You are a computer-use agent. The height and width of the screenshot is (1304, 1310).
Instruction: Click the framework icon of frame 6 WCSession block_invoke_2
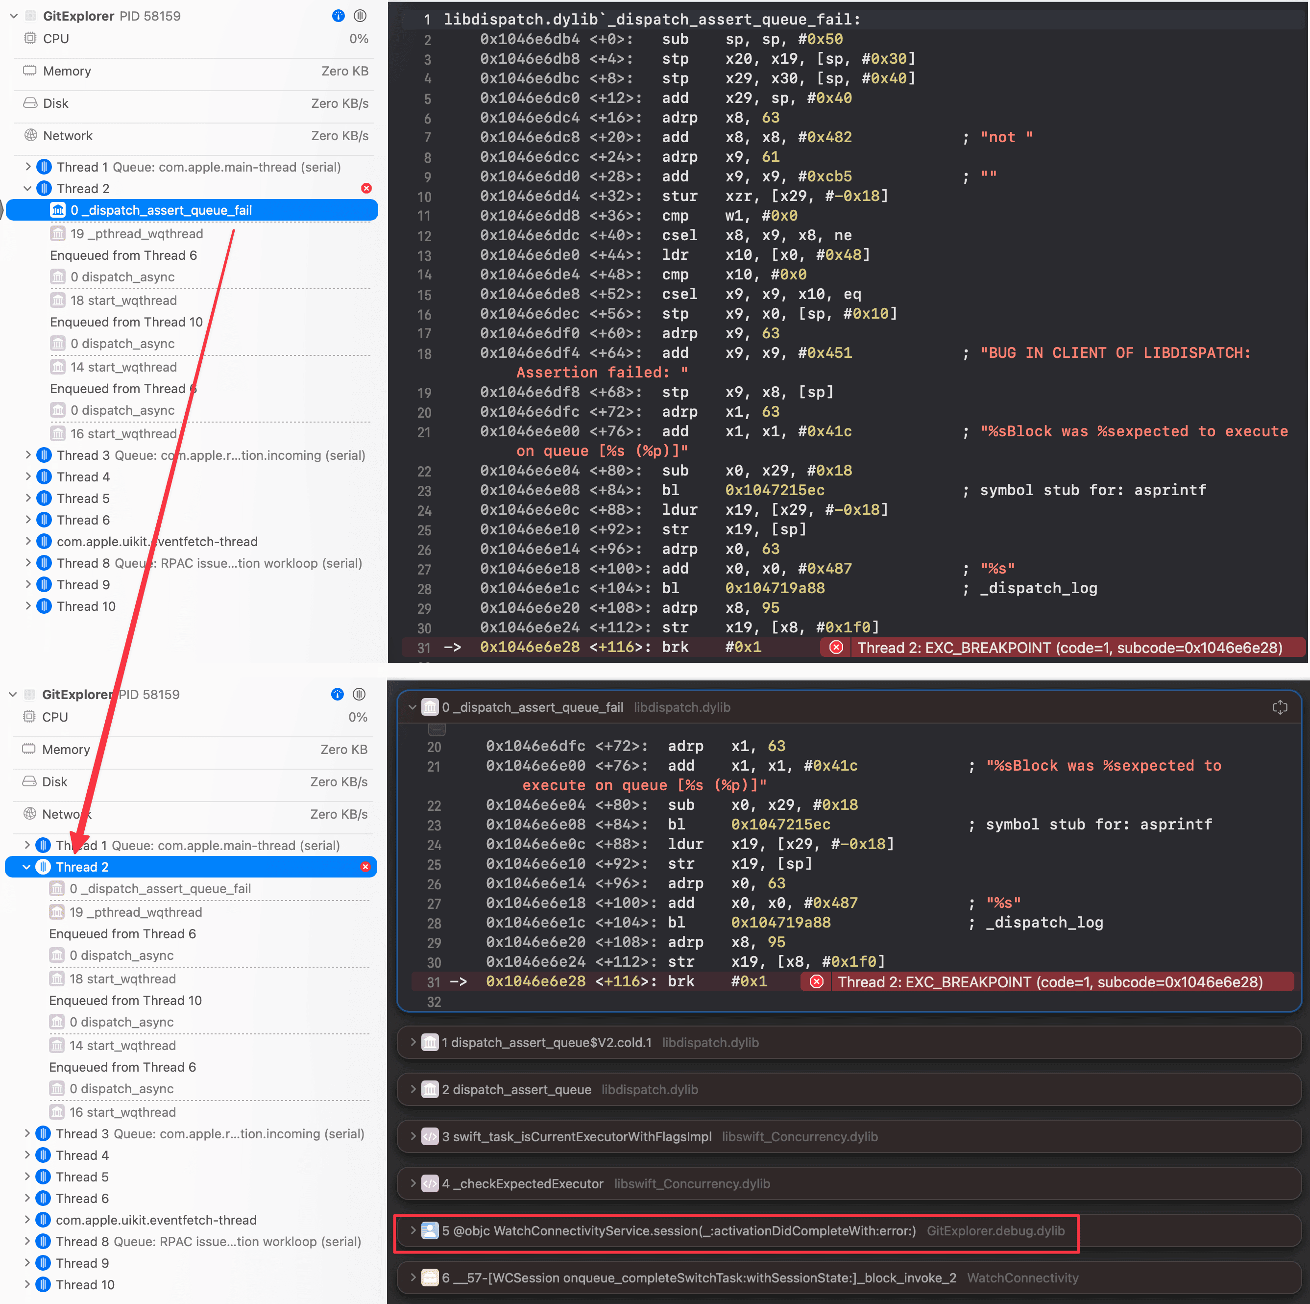click(431, 1278)
